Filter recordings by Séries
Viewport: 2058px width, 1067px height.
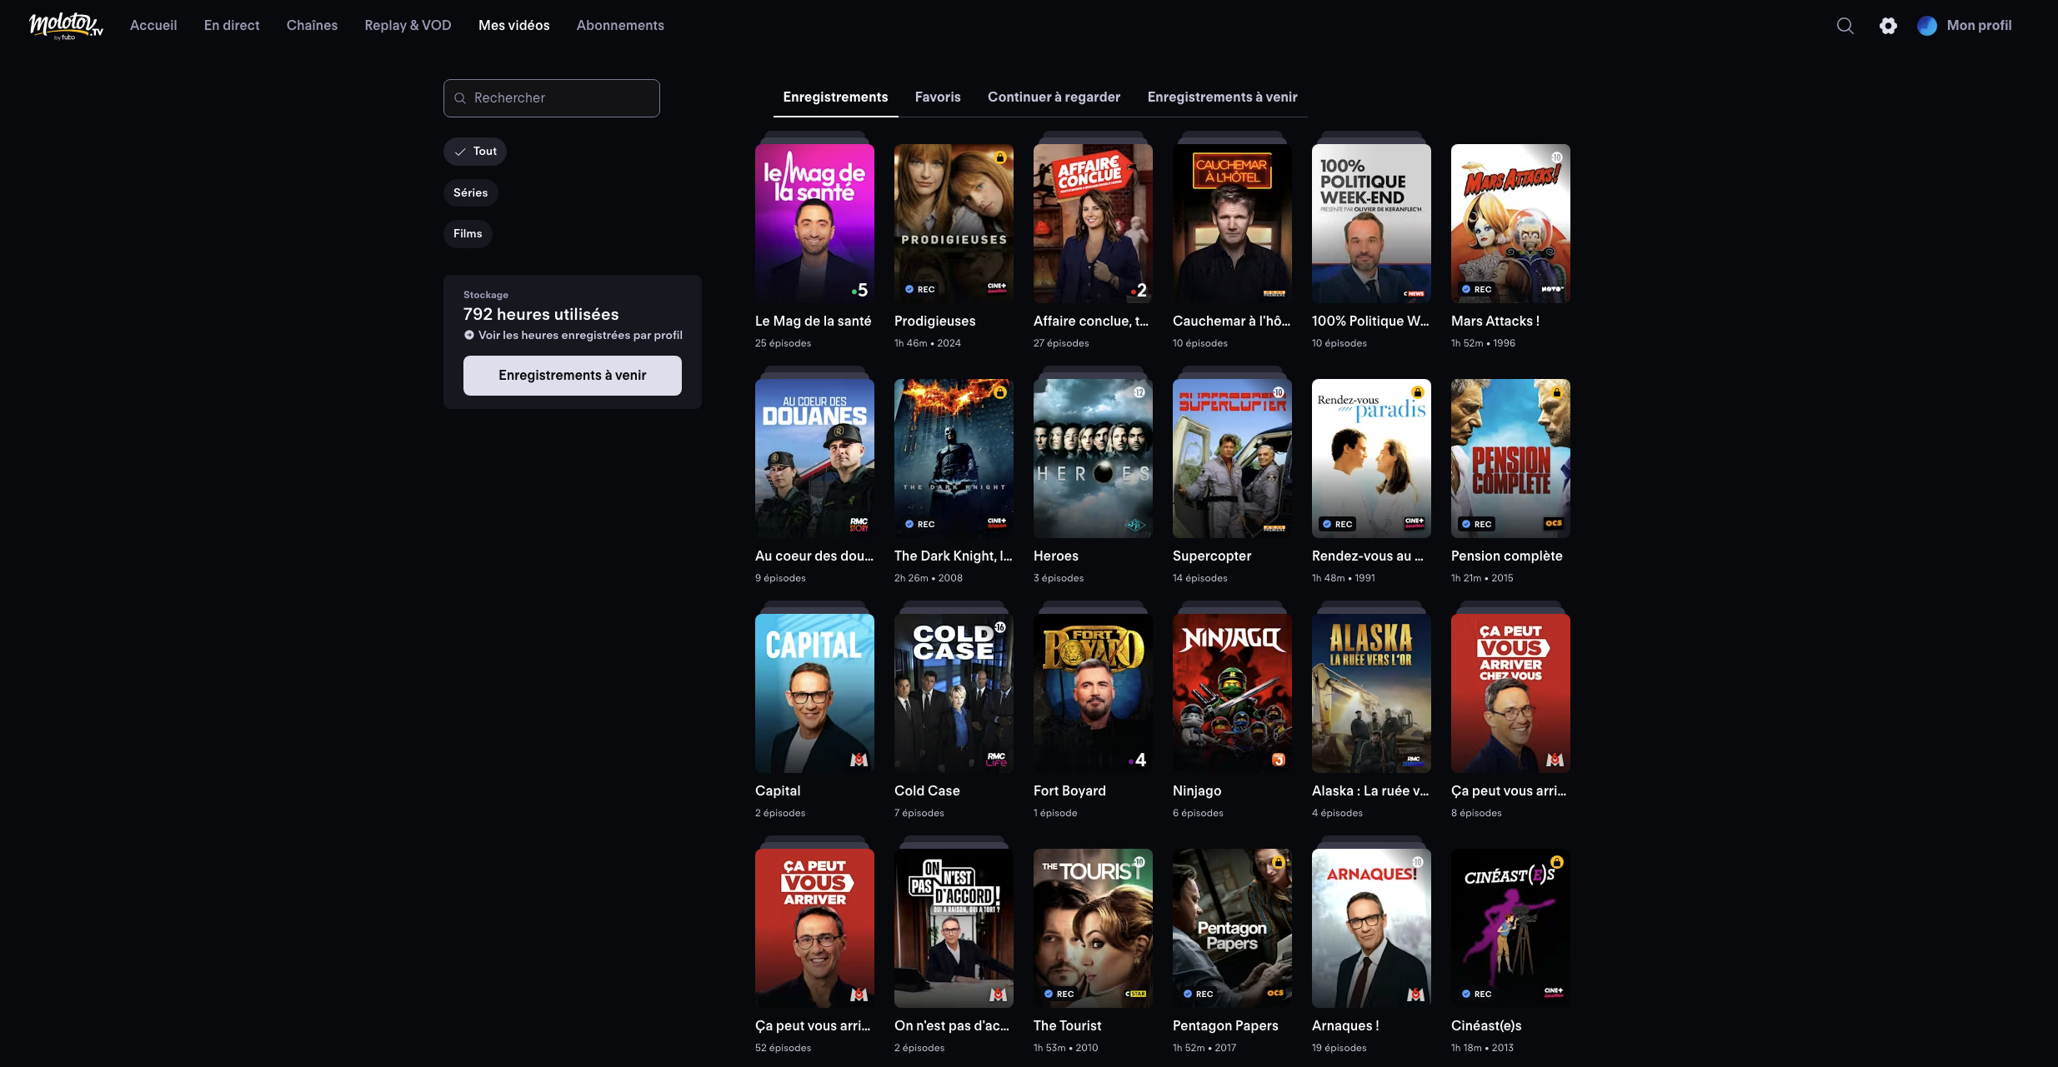coord(471,192)
